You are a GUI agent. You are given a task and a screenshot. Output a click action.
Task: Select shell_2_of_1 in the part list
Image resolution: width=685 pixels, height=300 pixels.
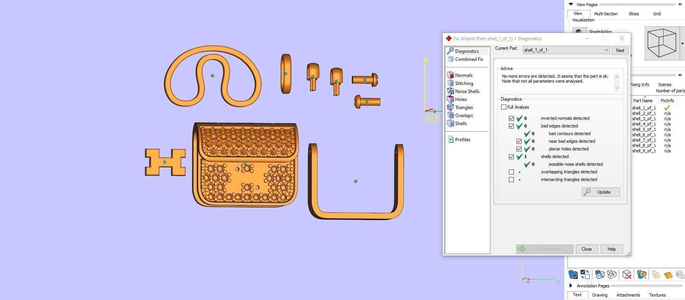tap(644, 113)
